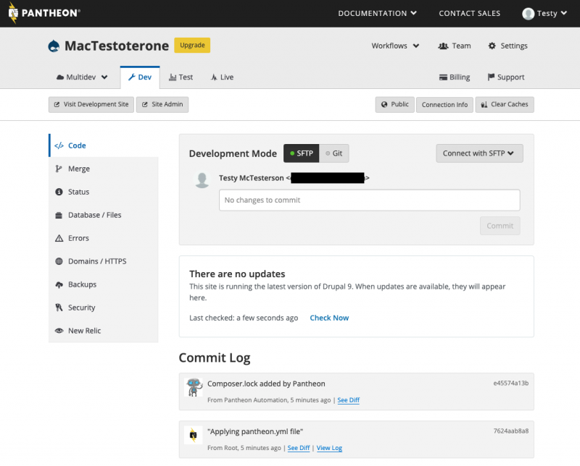
Task: Click the Team people icon
Action: click(x=443, y=46)
